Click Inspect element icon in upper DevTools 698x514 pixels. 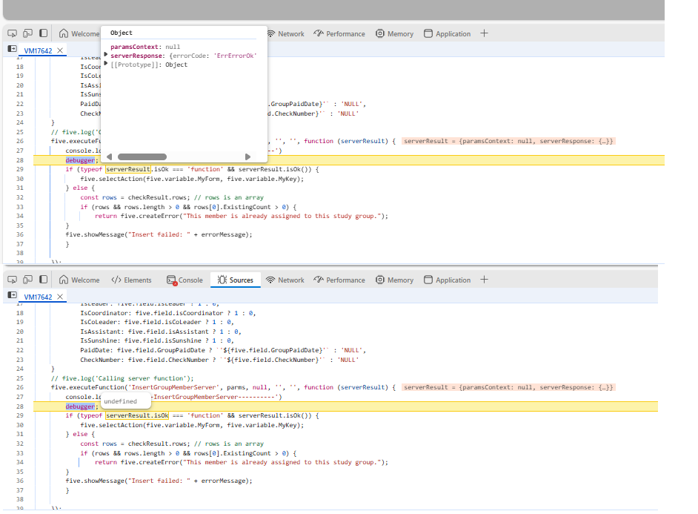click(x=13, y=33)
